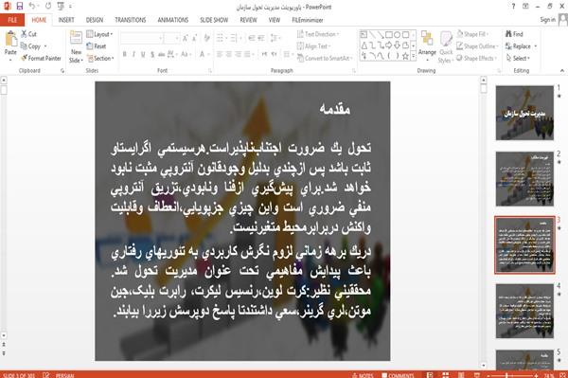This screenshot has height=378, width=568.
Task: Toggle text shadow S button
Action: coord(152,54)
